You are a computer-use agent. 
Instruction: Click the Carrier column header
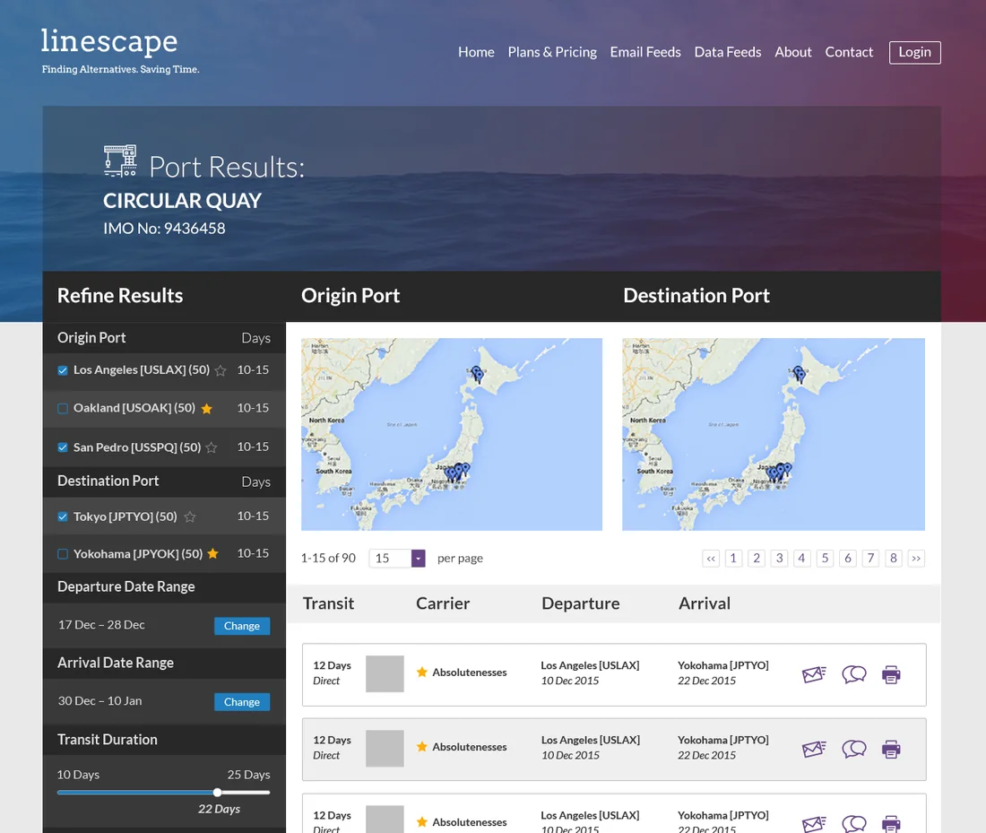(443, 604)
